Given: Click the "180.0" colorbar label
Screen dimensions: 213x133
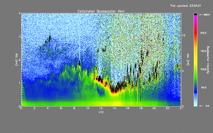Looking at the screenshot, I should pyautogui.click(x=203, y=51).
